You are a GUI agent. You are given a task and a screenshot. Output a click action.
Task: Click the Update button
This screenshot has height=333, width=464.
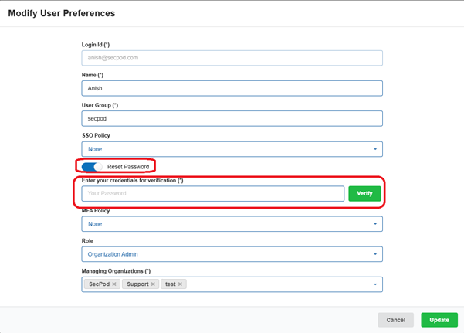click(439, 319)
